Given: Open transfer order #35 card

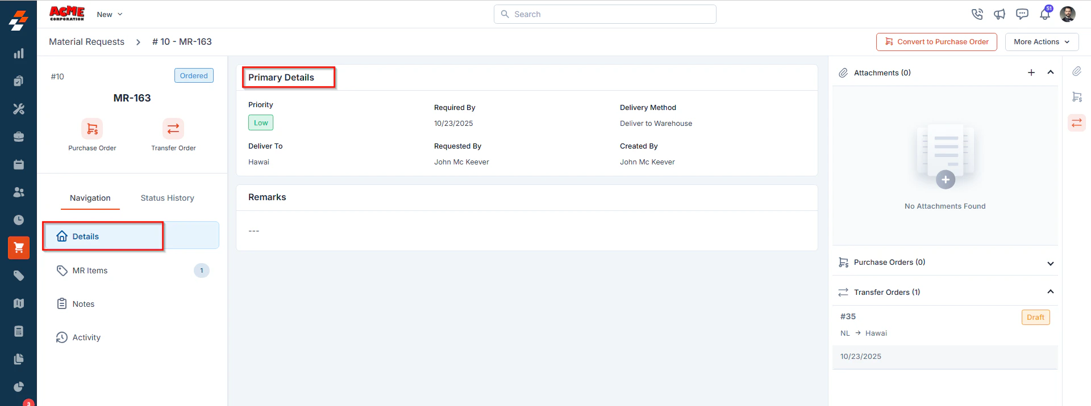Looking at the screenshot, I should pyautogui.click(x=945, y=337).
